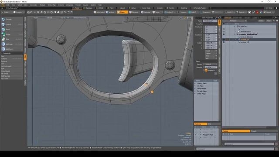Viewport: 279px width, 157px height.
Task: Switch to the Topology layout tab
Action: click(89, 8)
